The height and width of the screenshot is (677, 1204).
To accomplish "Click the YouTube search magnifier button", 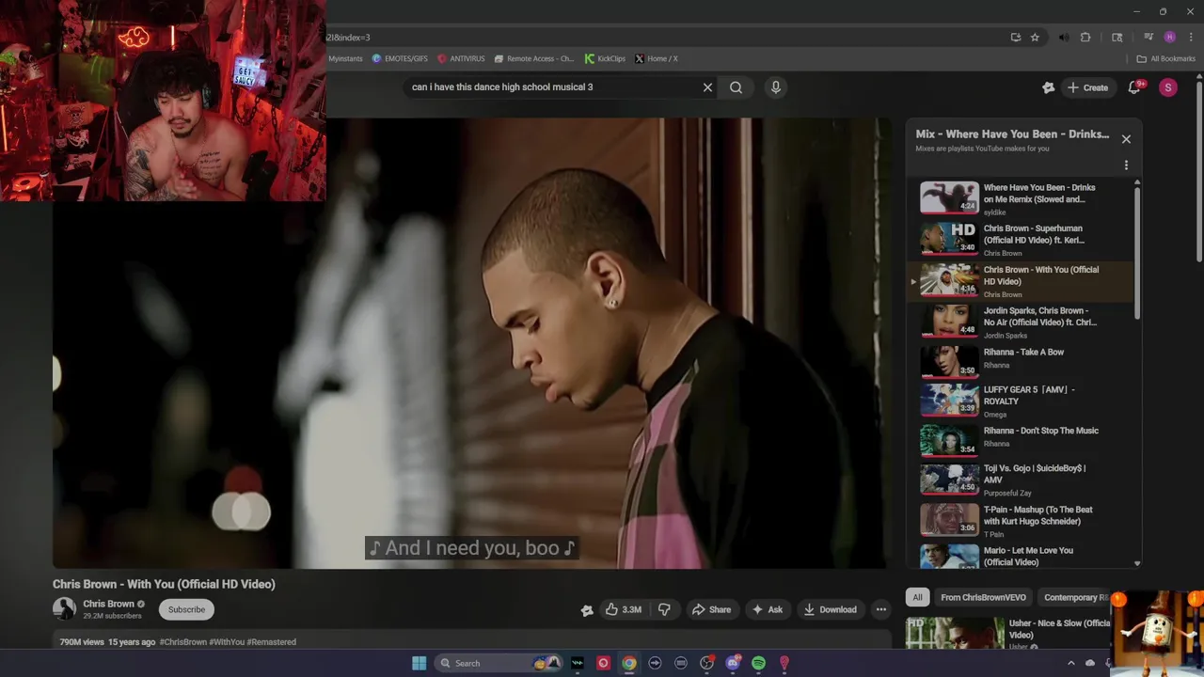I will (x=736, y=87).
